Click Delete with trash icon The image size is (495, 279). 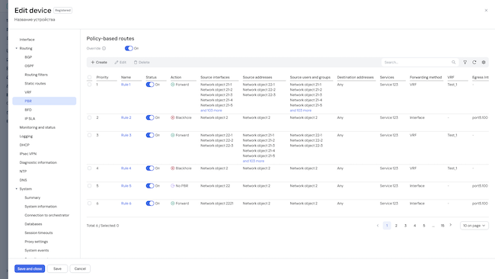tap(142, 63)
